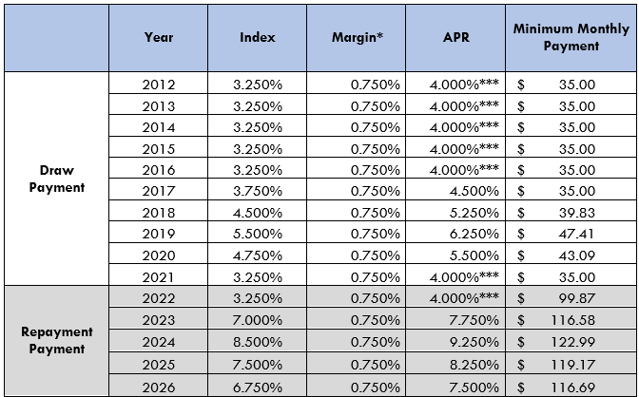Select the Index column header
Image resolution: width=639 pixels, height=397 pixels.
pos(257,37)
